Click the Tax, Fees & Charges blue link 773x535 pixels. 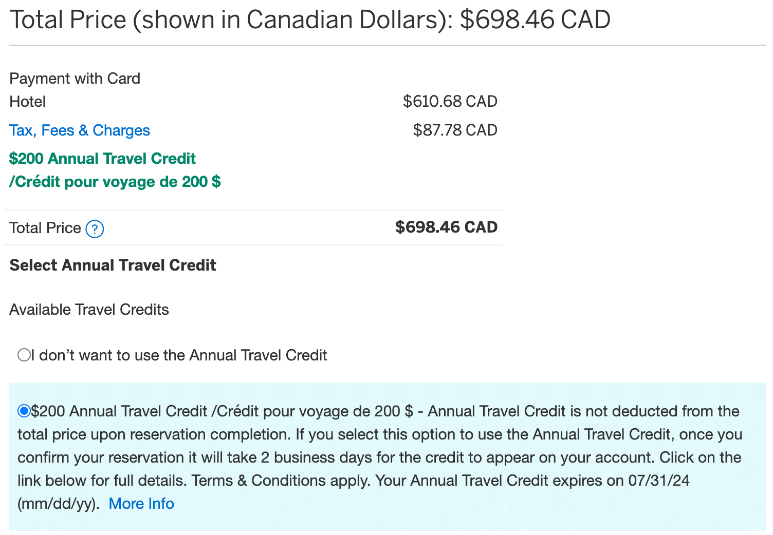[79, 130]
